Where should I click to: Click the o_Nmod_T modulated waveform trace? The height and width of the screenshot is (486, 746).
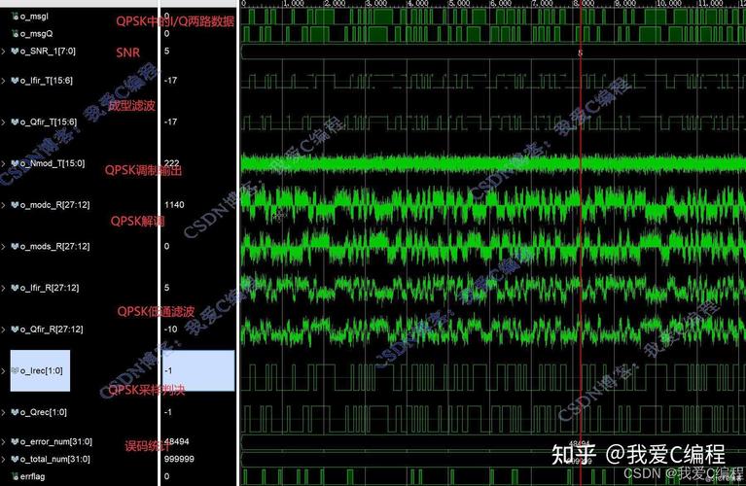coord(493,163)
